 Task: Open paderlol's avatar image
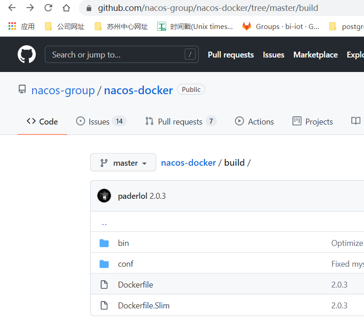(104, 196)
